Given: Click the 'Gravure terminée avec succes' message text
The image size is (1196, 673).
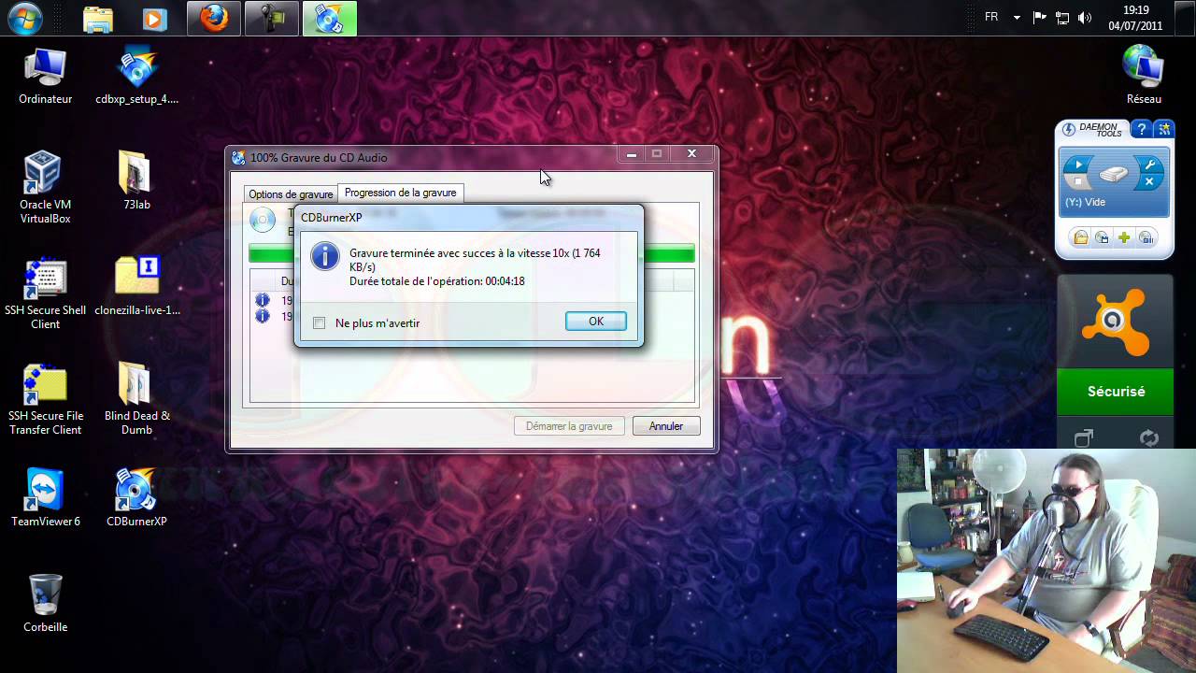Looking at the screenshot, I should click(475, 260).
